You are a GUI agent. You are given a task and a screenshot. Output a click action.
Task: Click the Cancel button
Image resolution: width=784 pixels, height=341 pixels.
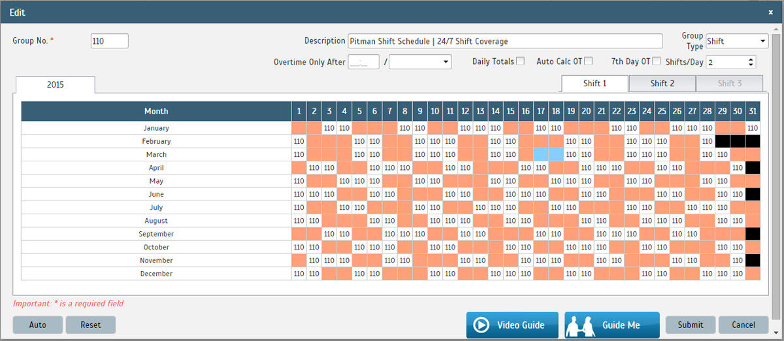pyautogui.click(x=743, y=325)
